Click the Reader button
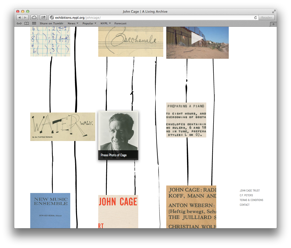This screenshot has height=248, width=291. click(x=266, y=17)
